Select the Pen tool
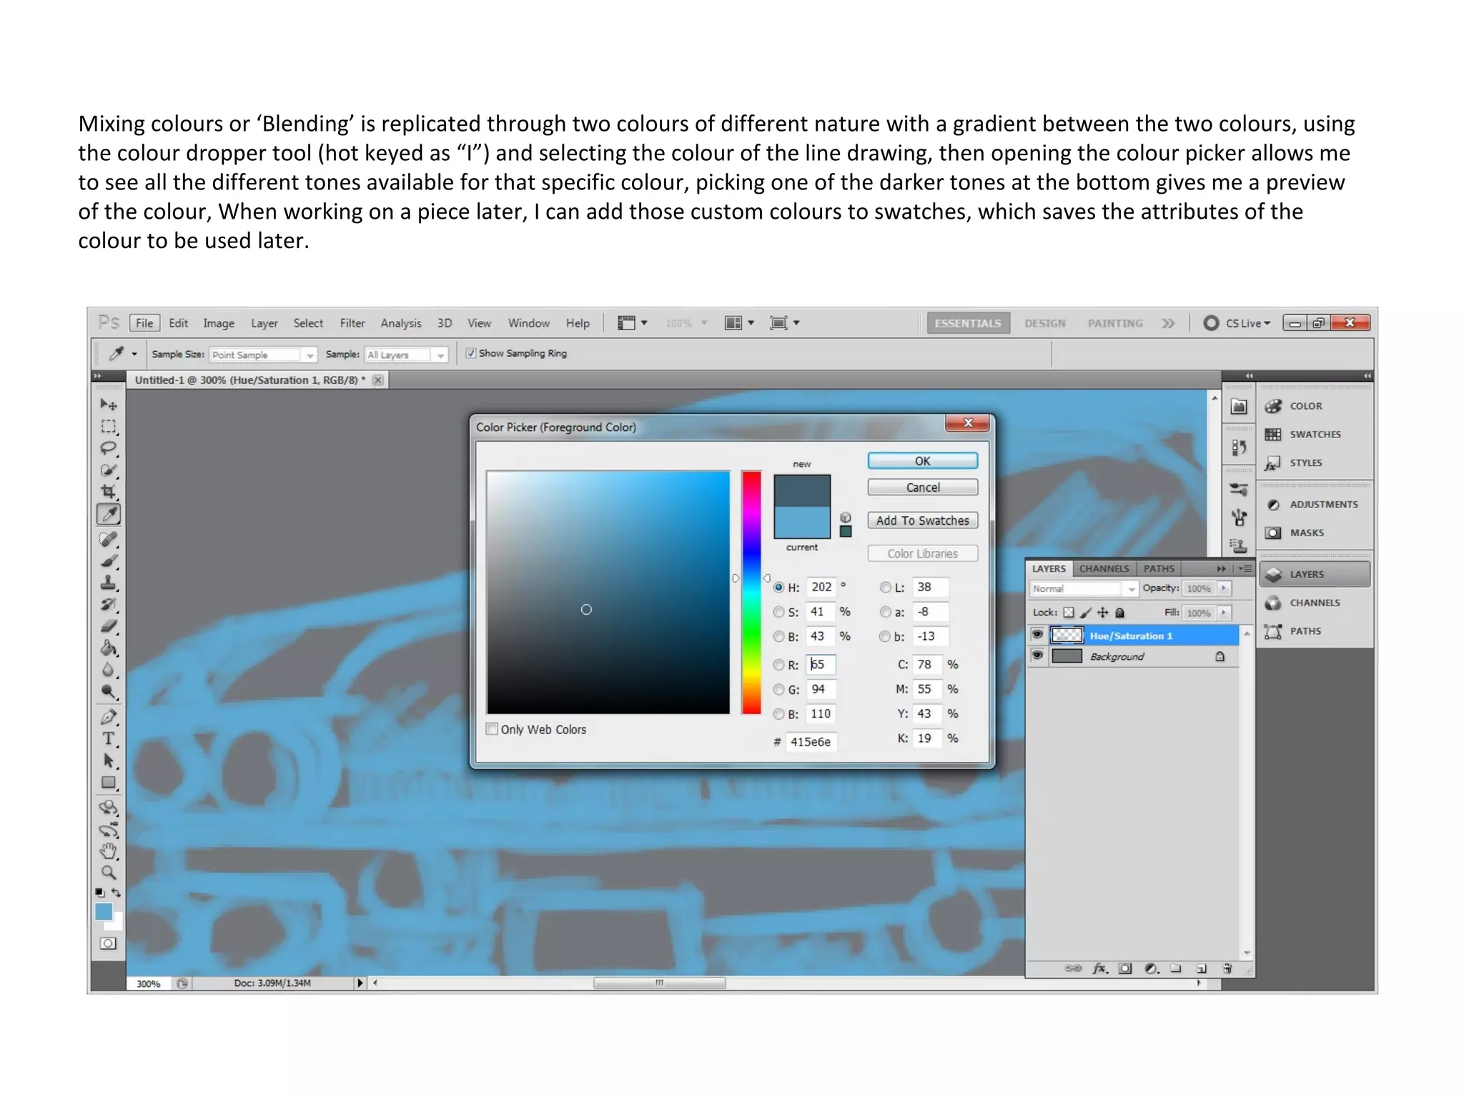 click(109, 716)
